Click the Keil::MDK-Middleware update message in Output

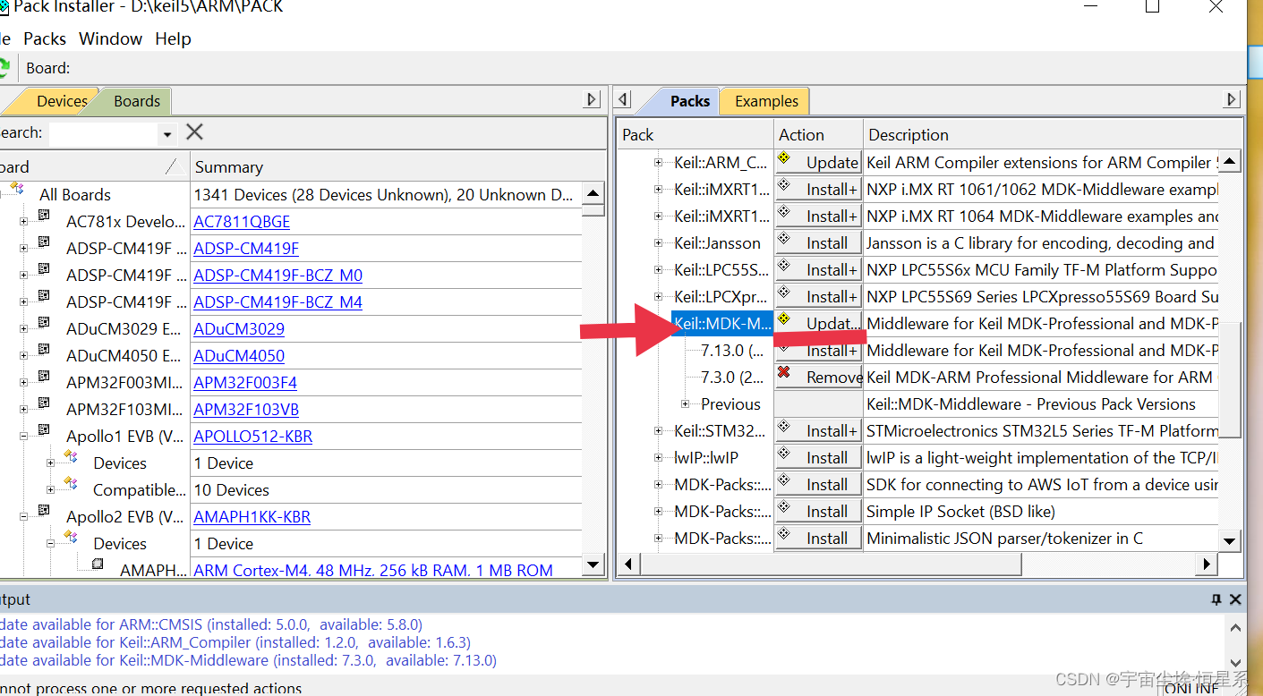coord(248,660)
